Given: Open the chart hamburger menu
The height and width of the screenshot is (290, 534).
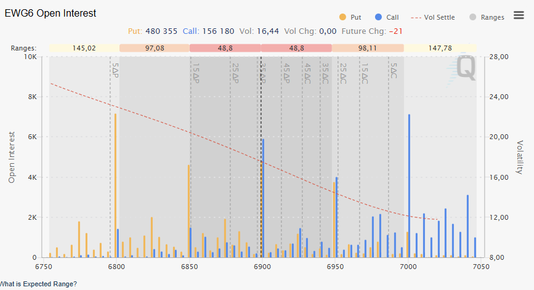Looking at the screenshot, I should (x=519, y=15).
